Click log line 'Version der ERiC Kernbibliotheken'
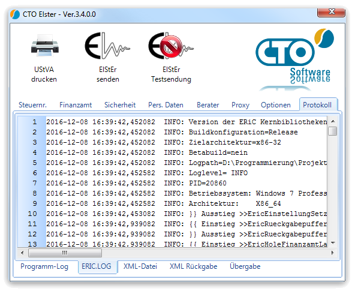 tap(186, 122)
